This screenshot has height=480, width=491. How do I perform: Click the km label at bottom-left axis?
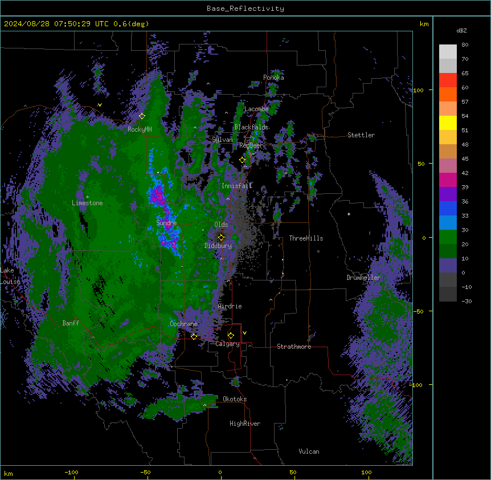9,474
